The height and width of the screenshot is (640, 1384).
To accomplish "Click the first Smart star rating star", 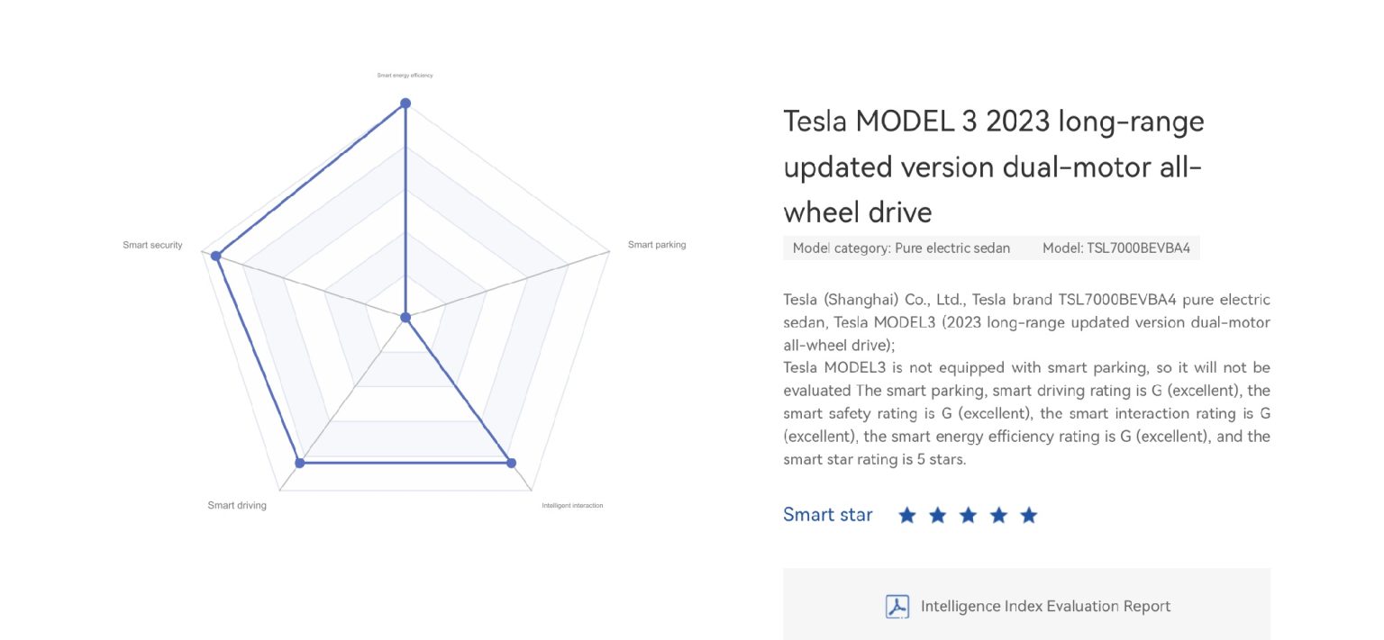I will [907, 515].
